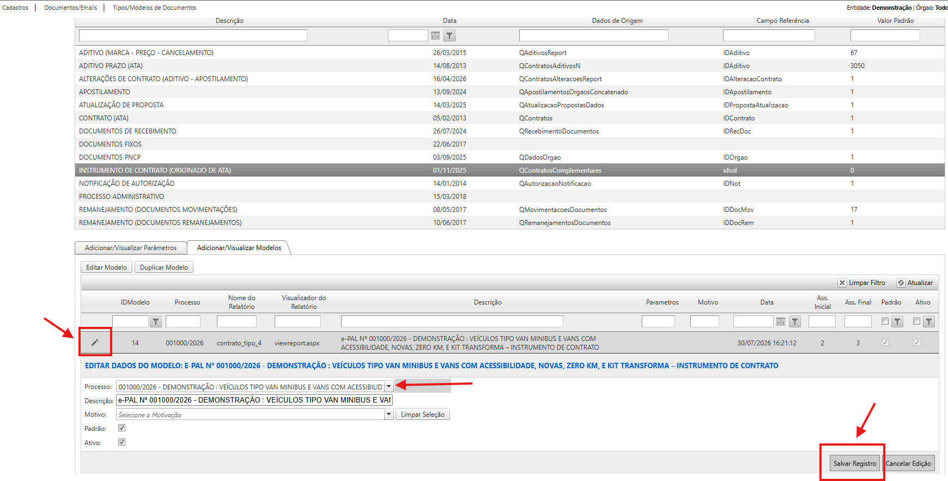Click the QContratosComplementares cell
The height and width of the screenshot is (481, 948).
click(x=560, y=171)
